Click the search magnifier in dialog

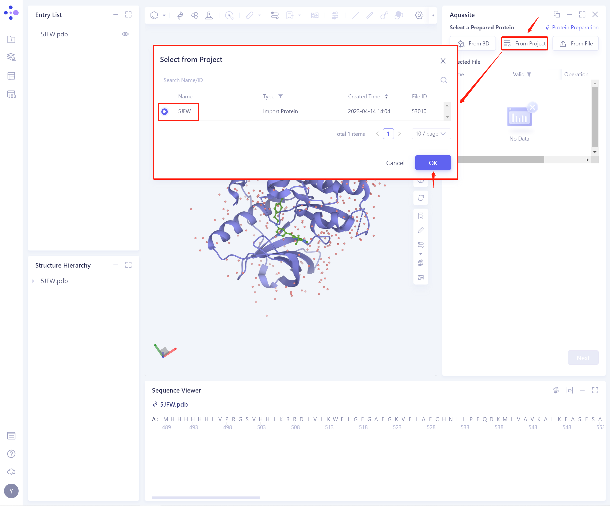point(444,80)
